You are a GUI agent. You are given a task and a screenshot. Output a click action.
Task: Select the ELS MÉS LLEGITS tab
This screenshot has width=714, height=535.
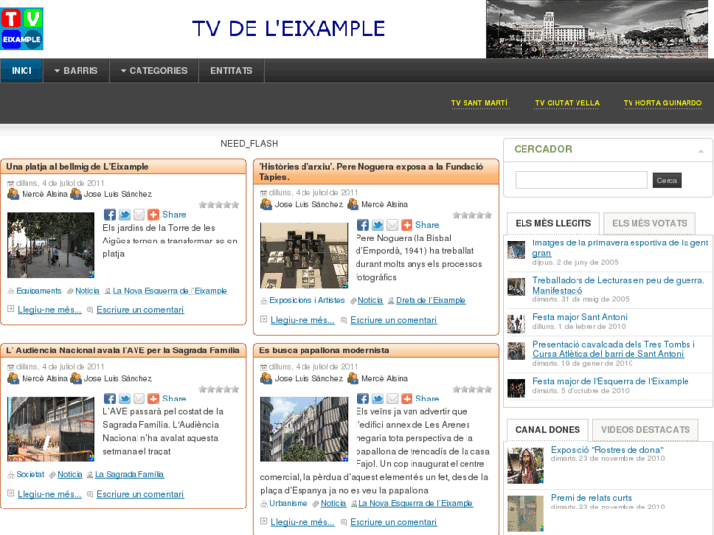coord(553,223)
